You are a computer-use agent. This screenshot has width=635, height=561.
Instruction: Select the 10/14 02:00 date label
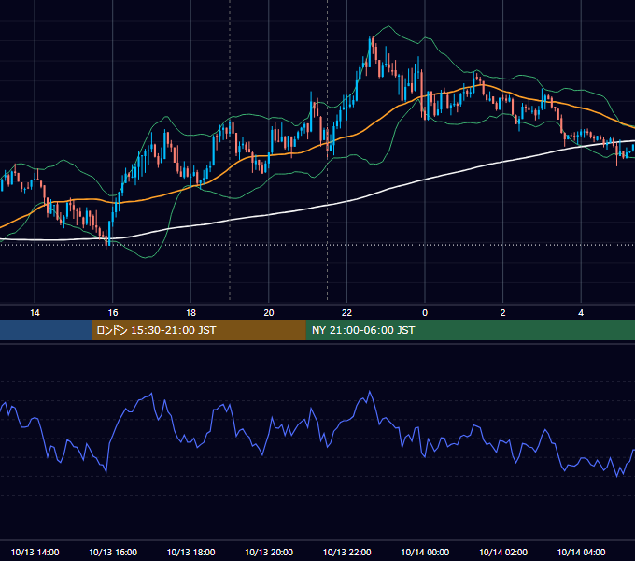503,552
